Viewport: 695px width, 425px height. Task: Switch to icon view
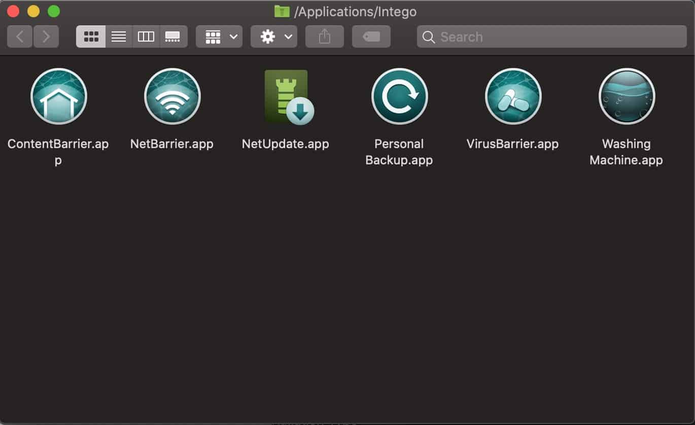(x=91, y=37)
